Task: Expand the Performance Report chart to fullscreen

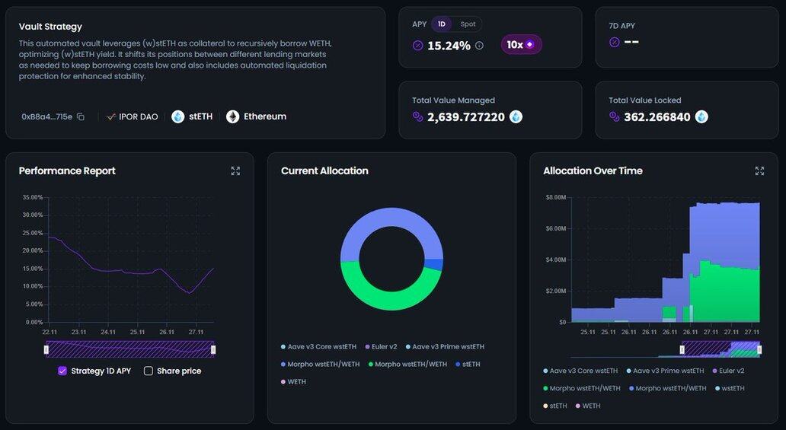Action: coord(235,171)
